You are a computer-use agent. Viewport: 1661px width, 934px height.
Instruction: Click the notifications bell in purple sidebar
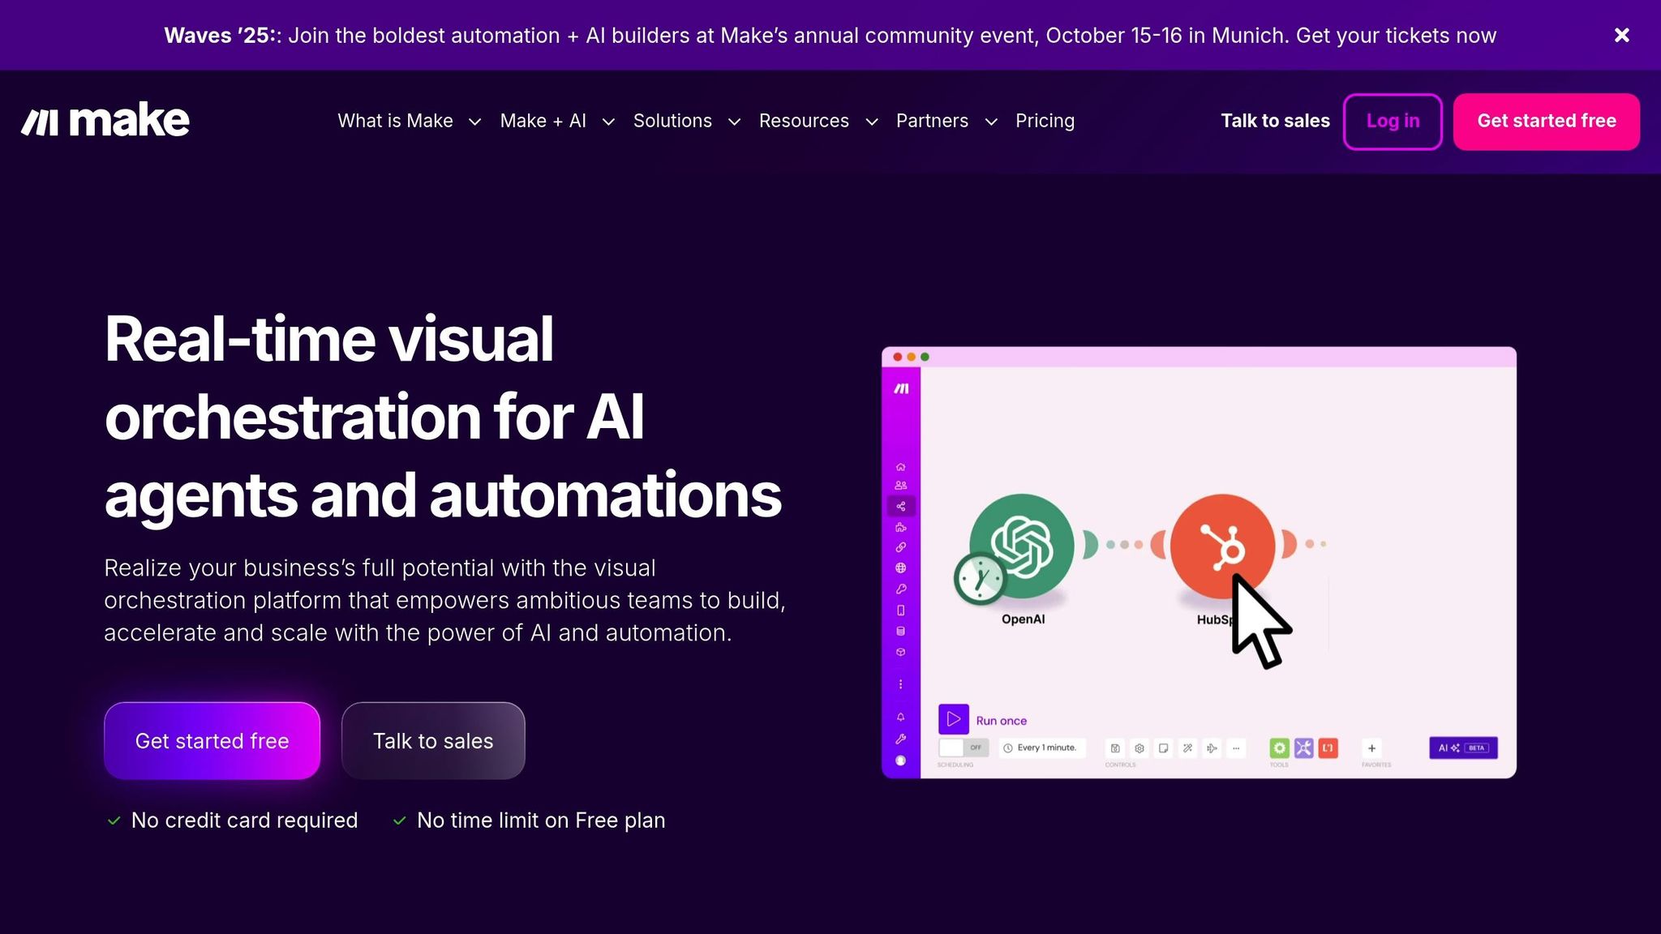900,718
